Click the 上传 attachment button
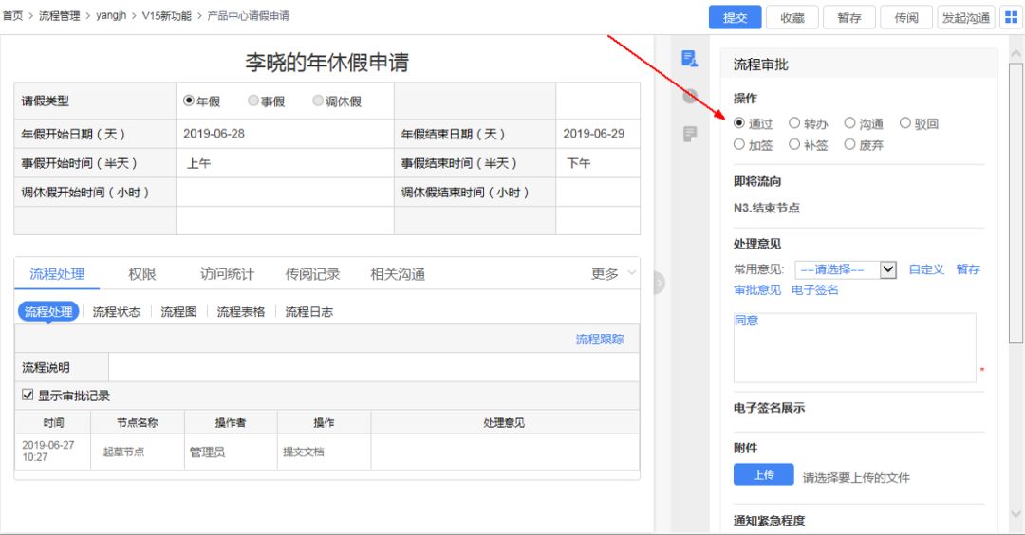 pyautogui.click(x=763, y=475)
